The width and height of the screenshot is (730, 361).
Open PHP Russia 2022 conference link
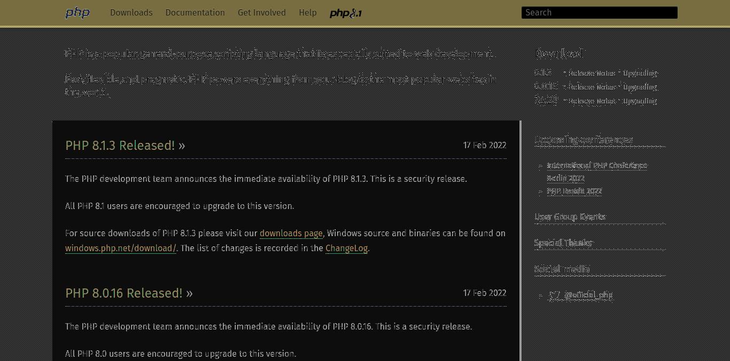click(x=574, y=191)
